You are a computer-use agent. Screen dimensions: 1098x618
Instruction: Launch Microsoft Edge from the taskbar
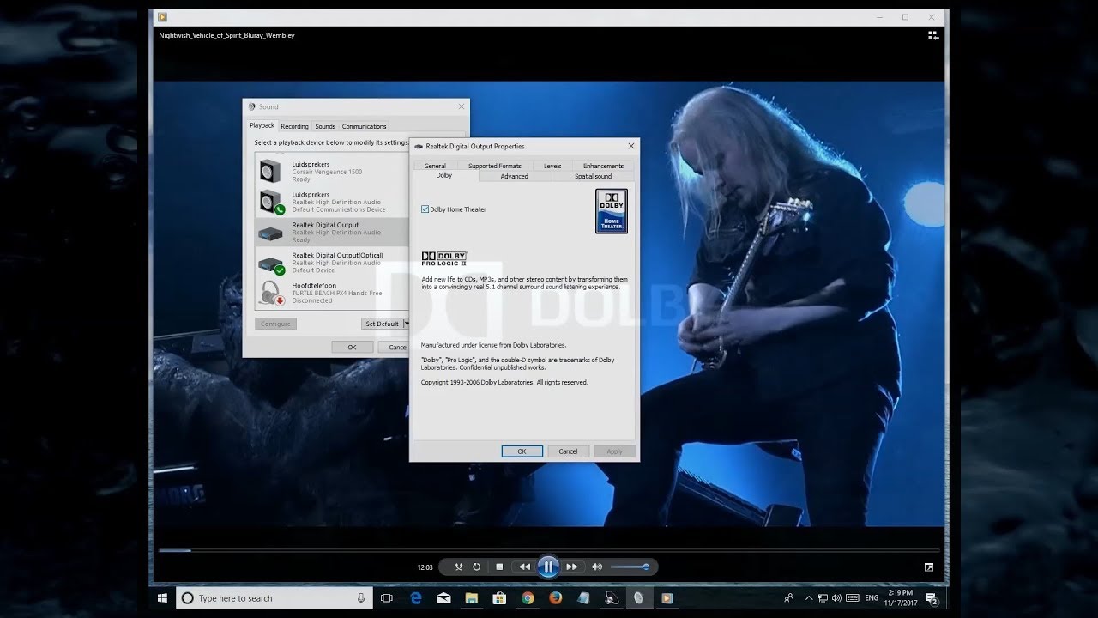(x=416, y=597)
